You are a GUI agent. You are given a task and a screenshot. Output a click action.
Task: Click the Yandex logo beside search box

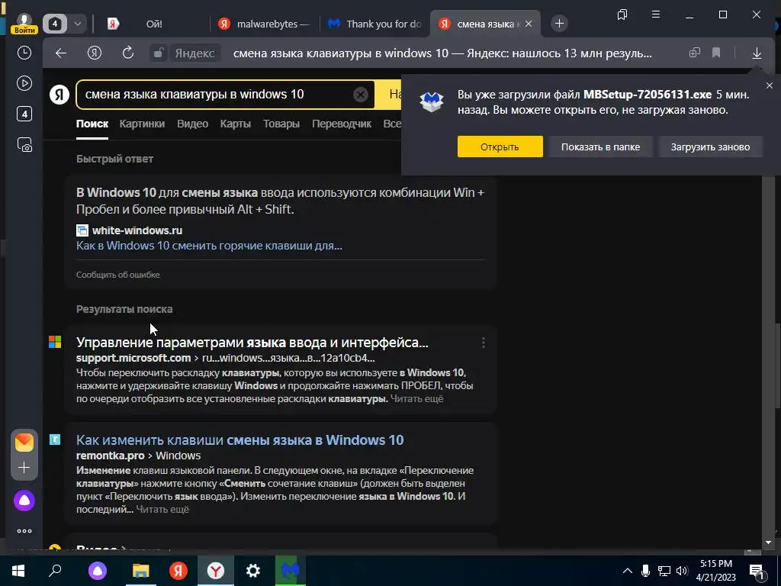pos(59,94)
